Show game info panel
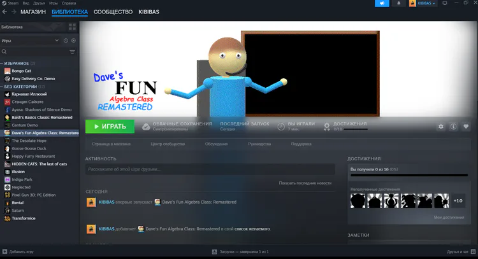The image size is (478, 259). click(x=453, y=126)
